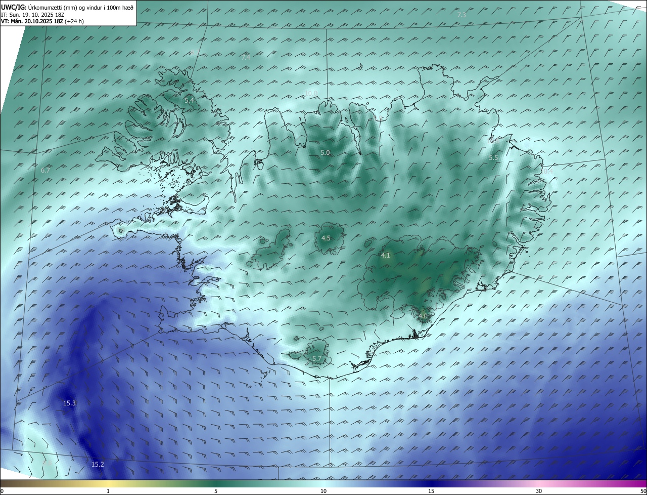This screenshot has width=647, height=495.
Task: Click the 4.1 value label on the map
Action: 386,256
